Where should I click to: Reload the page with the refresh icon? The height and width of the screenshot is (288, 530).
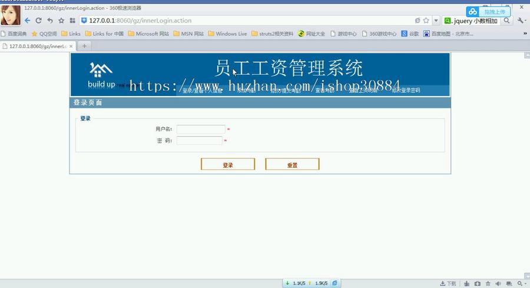click(x=38, y=21)
